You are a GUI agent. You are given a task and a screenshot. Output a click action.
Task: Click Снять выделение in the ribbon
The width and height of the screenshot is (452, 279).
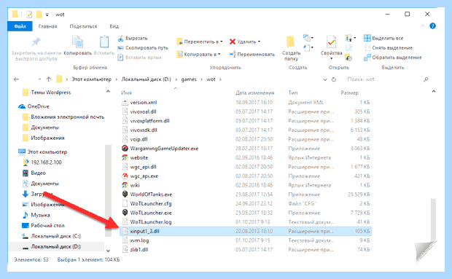coord(389,48)
